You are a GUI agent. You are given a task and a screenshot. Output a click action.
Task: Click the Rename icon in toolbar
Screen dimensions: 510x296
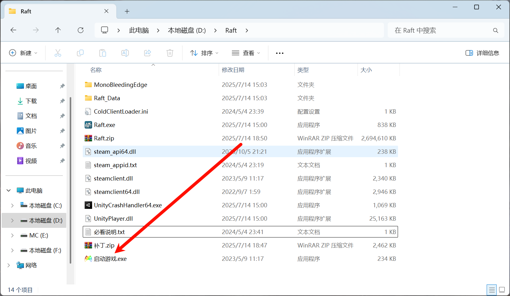[x=125, y=53]
